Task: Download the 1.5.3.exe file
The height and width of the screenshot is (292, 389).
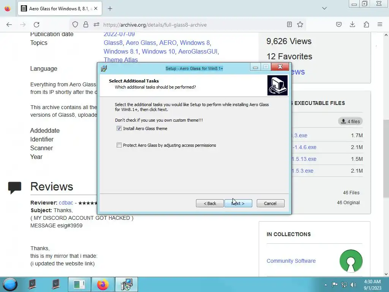Action: click(x=303, y=171)
